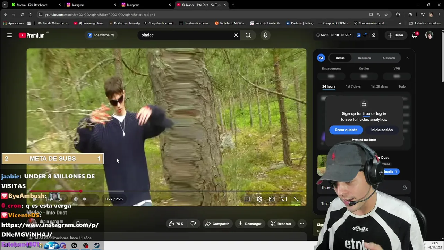Open Chrome three-dot menu
This screenshot has width=444, height=250.
[439, 15]
